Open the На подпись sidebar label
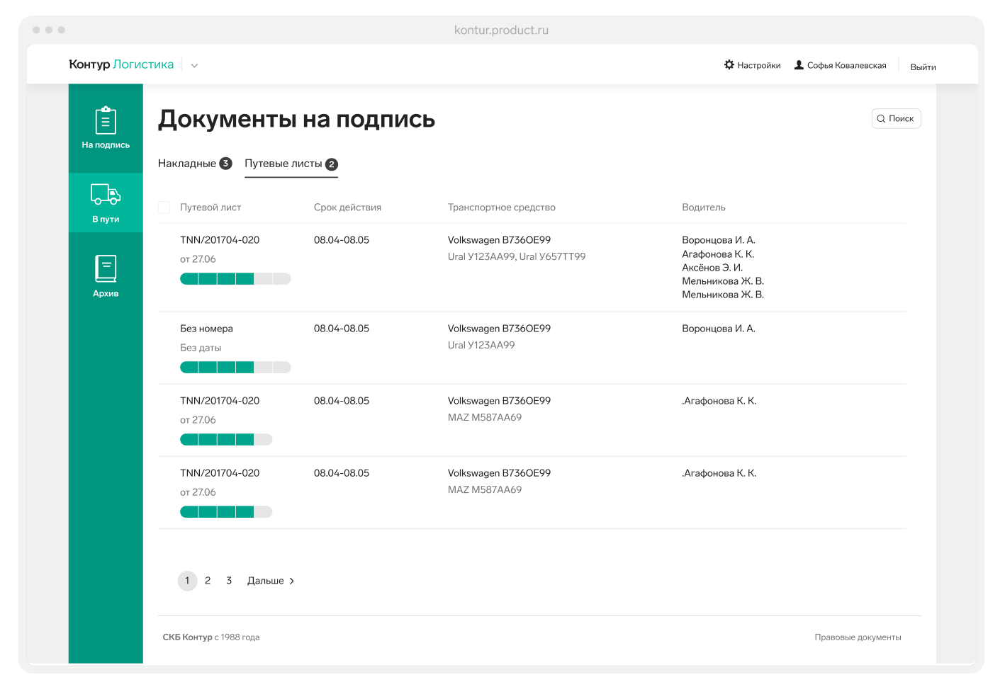 click(106, 144)
